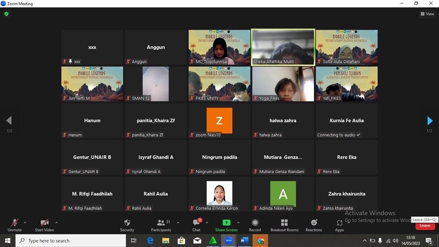The width and height of the screenshot is (439, 247).
Task: Expand the Participants options arrow
Action: tap(178, 223)
